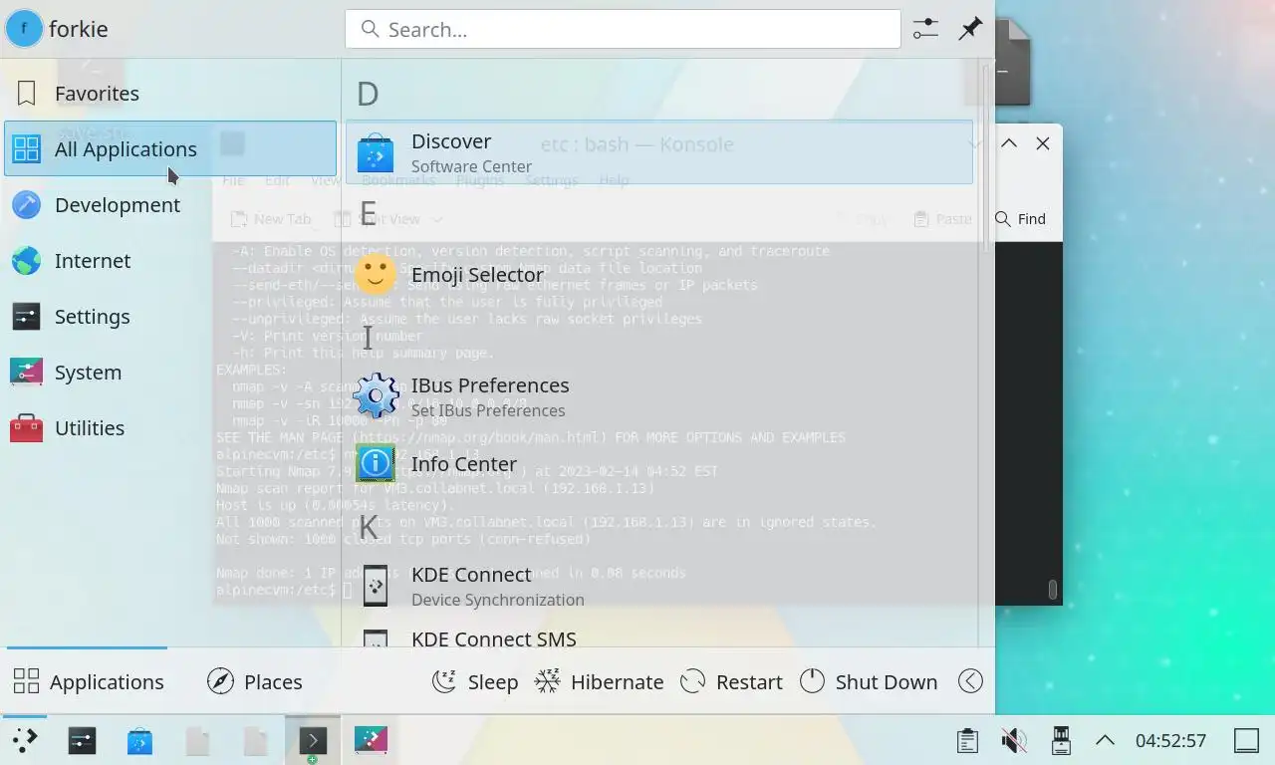
Task: Jump to letter E section header
Action: click(368, 214)
